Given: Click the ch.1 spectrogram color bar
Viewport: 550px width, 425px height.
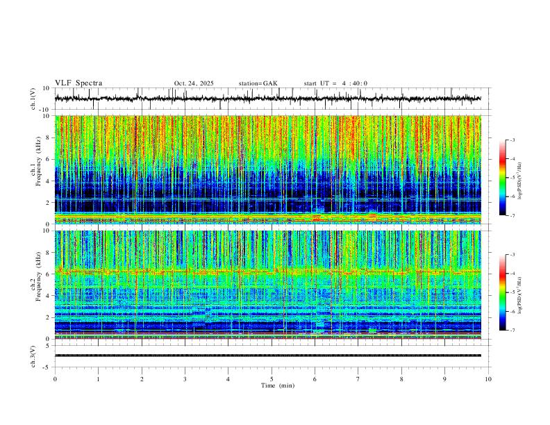Looking at the screenshot, I should [502, 178].
